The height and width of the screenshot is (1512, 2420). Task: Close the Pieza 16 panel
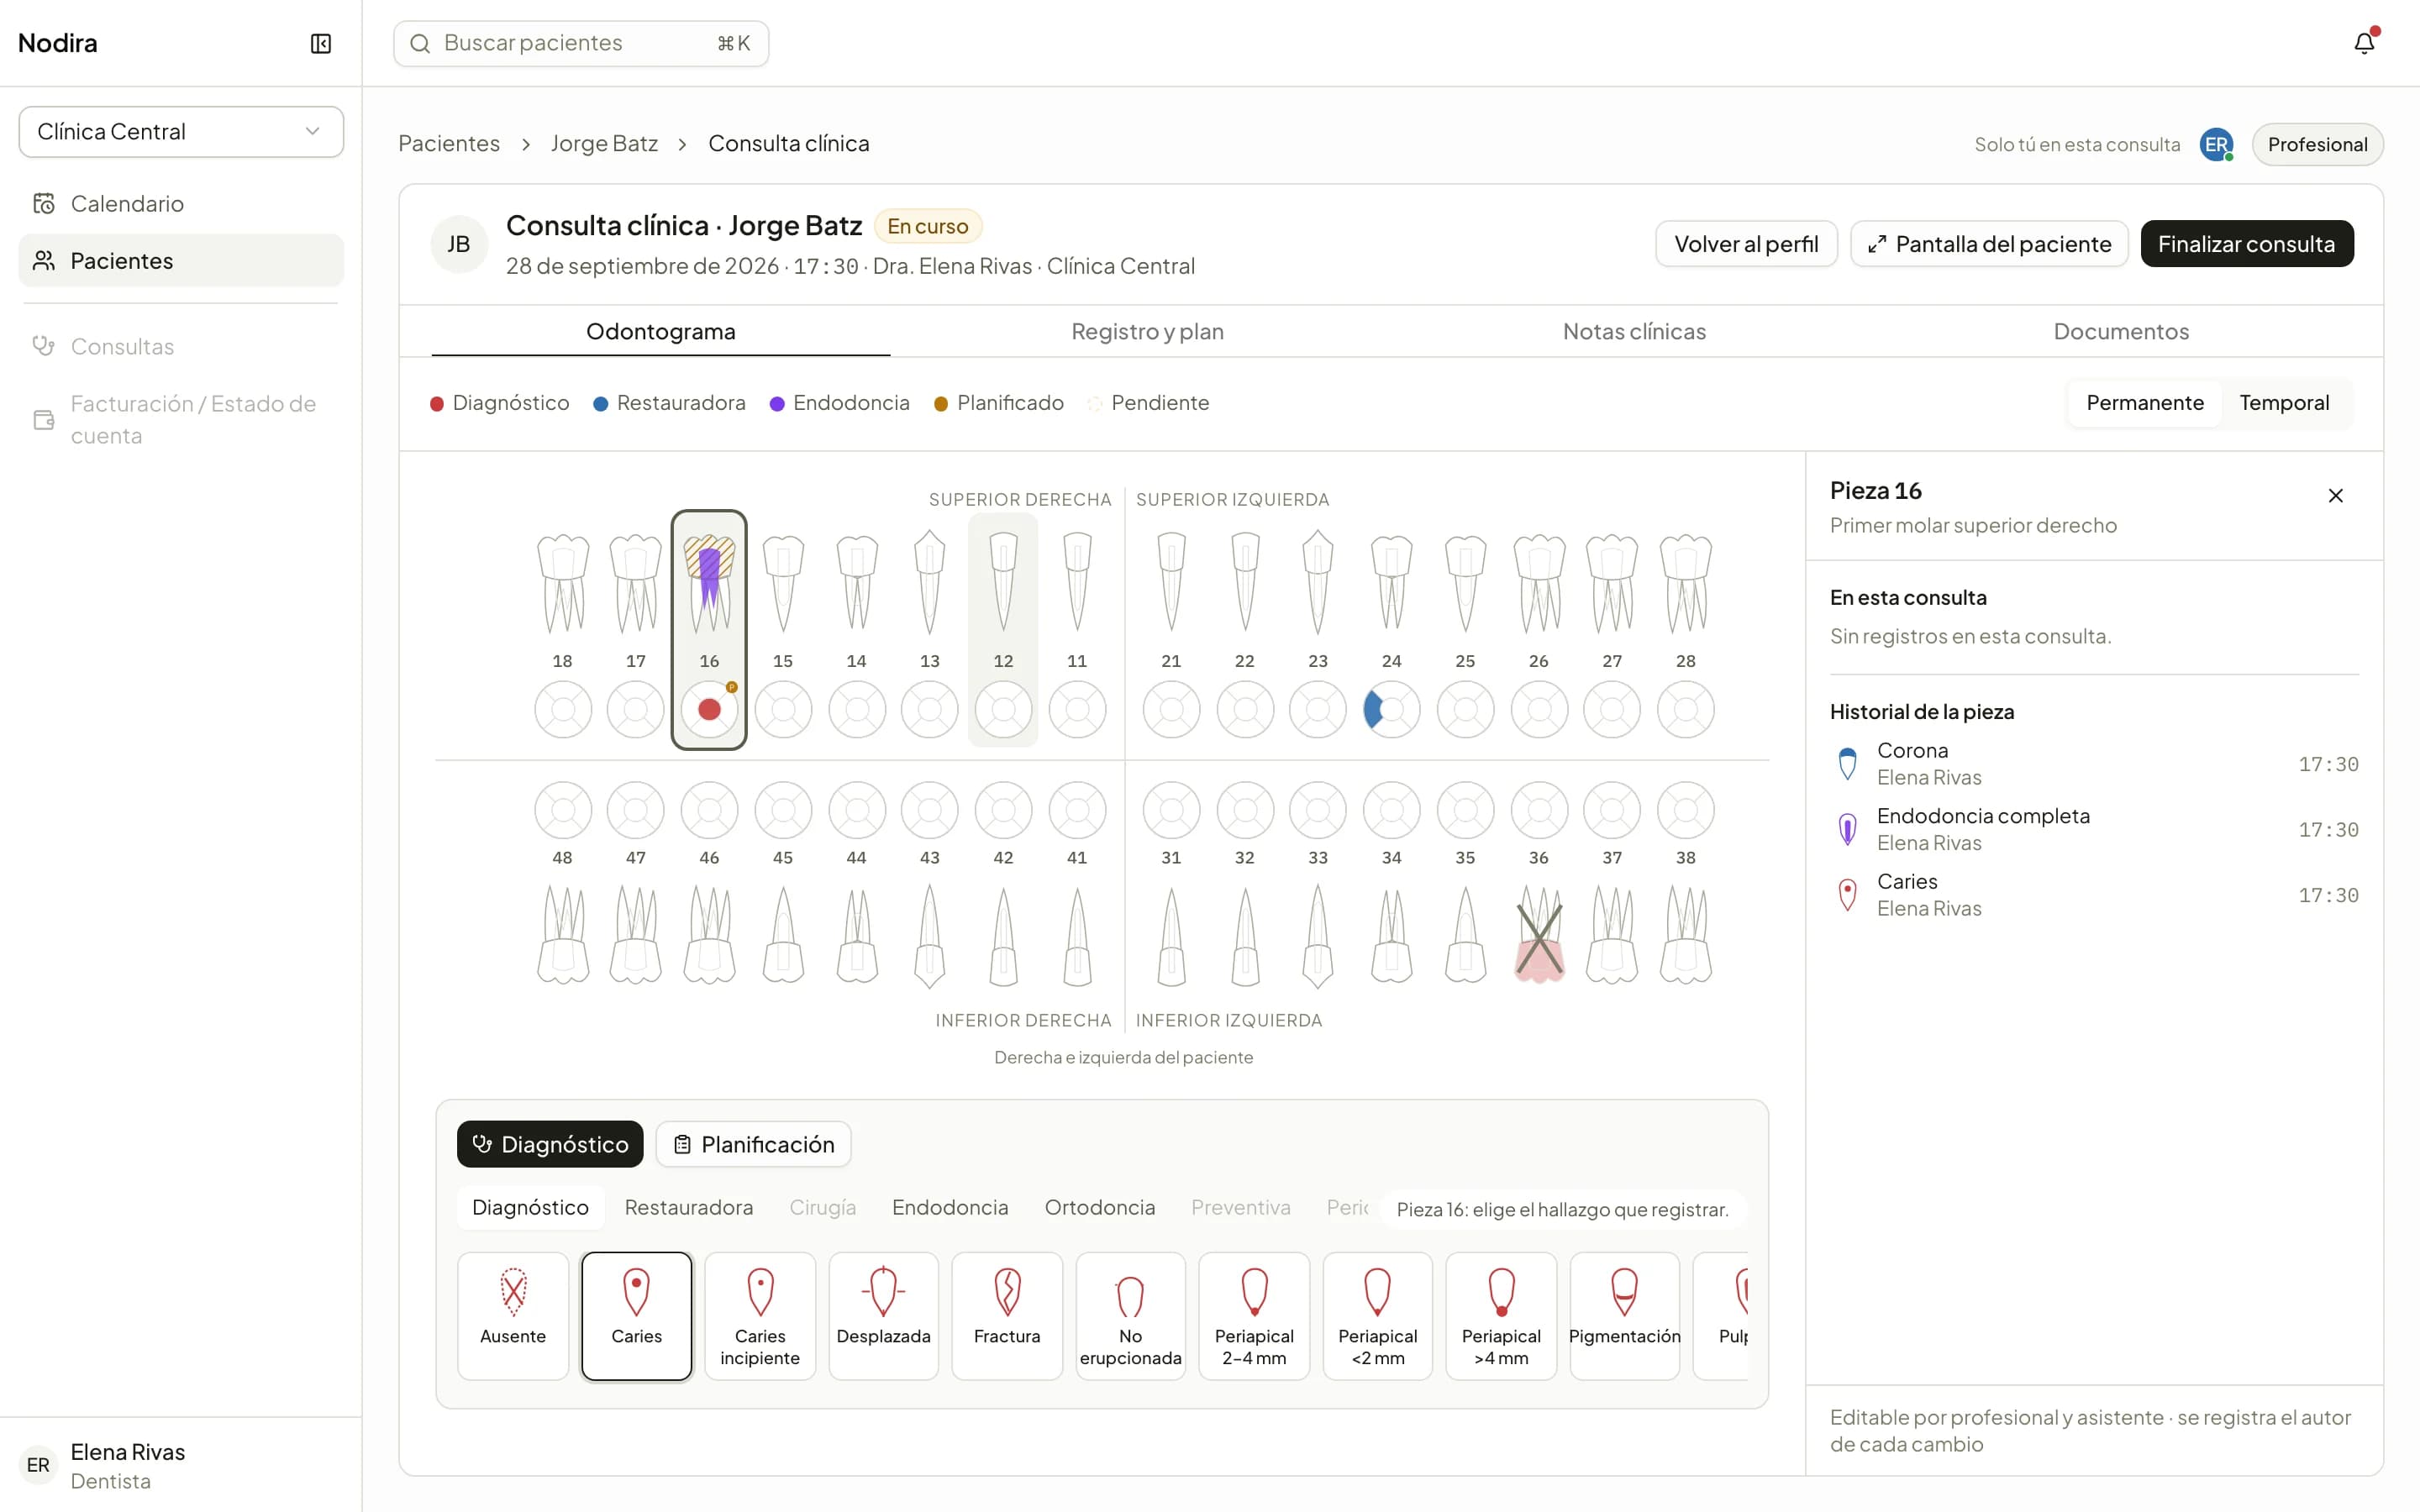2336,496
